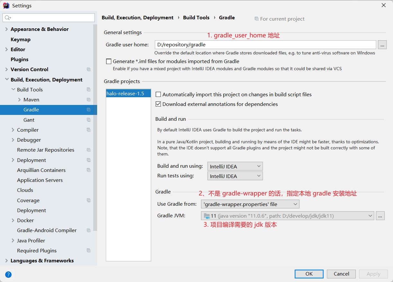The width and height of the screenshot is (393, 282).
Task: Open the Build and run using dropdown
Action: (x=235, y=166)
